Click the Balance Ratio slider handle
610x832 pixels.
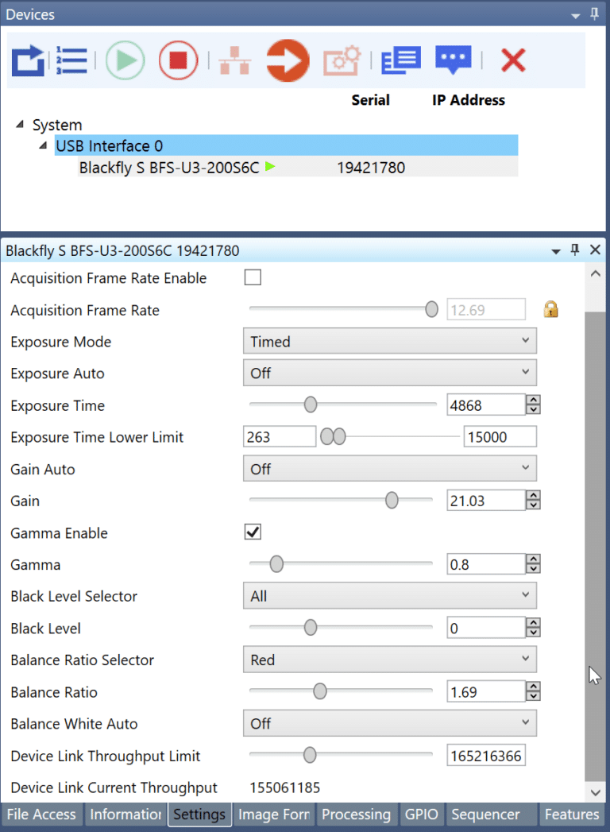click(x=320, y=691)
